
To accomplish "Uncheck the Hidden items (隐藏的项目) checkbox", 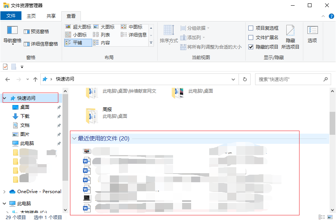I will 251,47.
